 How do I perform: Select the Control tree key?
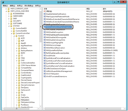pos(21,36)
